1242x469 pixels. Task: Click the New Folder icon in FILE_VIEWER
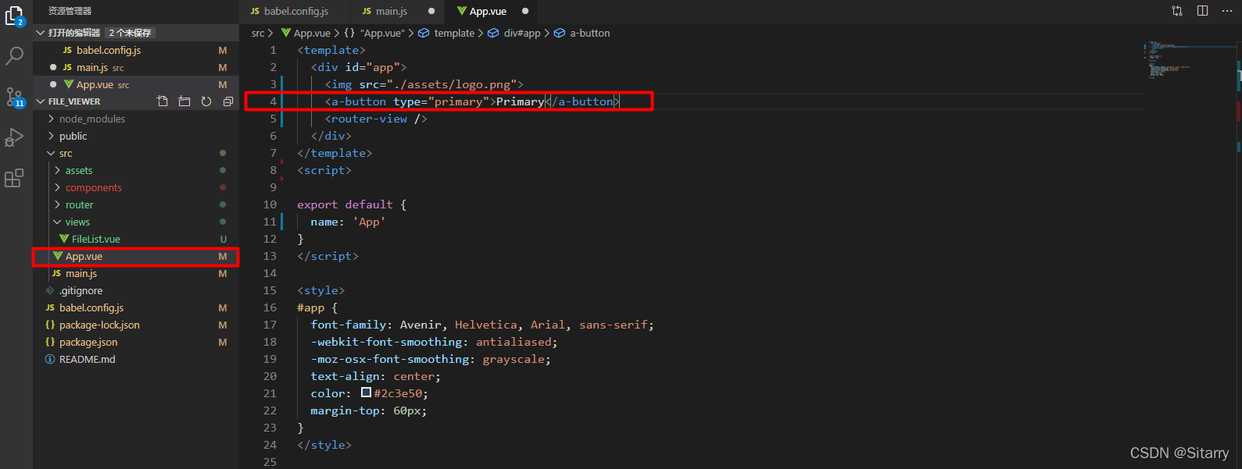click(184, 101)
